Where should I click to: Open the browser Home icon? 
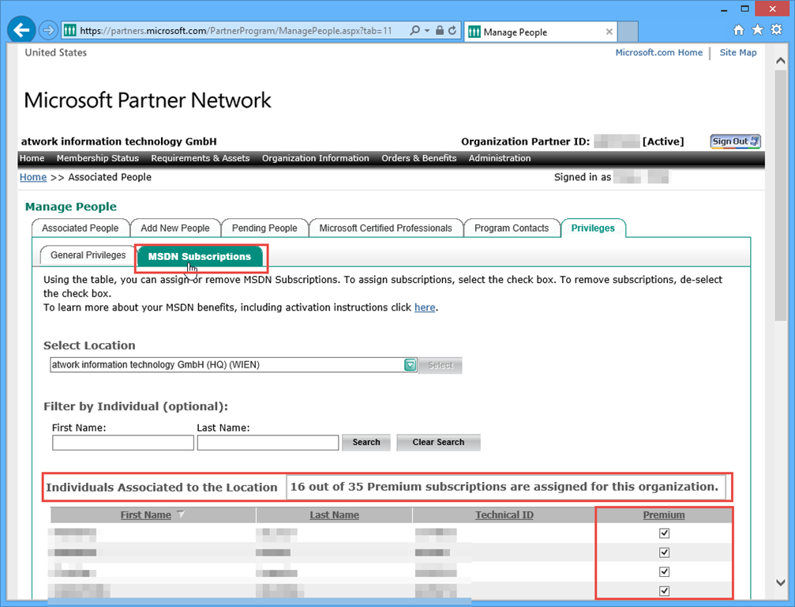coord(739,30)
